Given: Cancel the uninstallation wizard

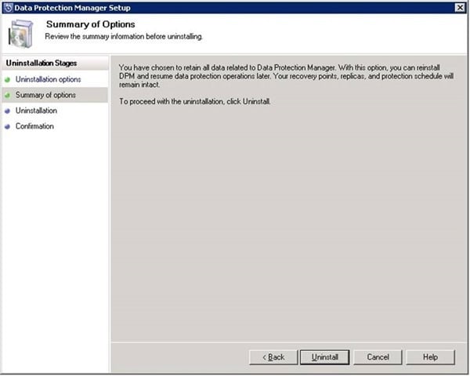Looking at the screenshot, I should point(378,357).
